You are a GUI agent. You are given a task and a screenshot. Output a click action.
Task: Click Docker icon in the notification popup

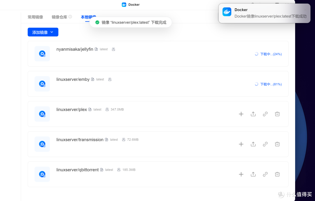coord(227,12)
